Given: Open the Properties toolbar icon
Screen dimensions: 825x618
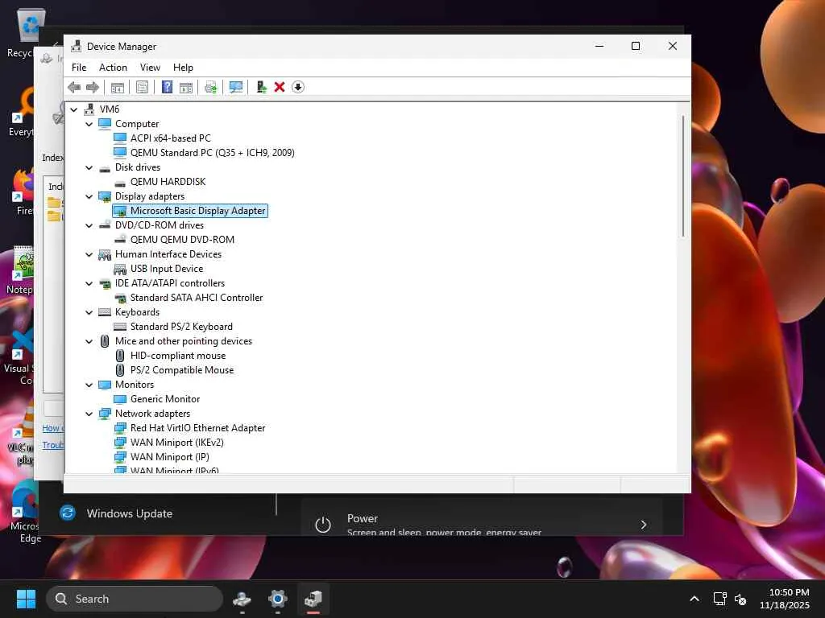Looking at the screenshot, I should point(142,87).
